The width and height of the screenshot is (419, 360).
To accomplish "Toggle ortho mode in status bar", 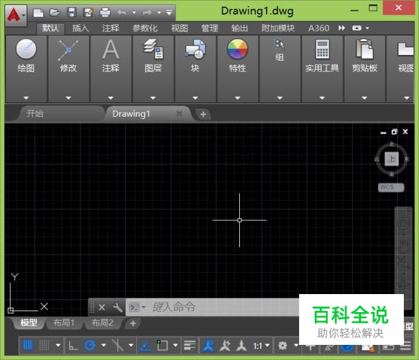I will pos(73,345).
